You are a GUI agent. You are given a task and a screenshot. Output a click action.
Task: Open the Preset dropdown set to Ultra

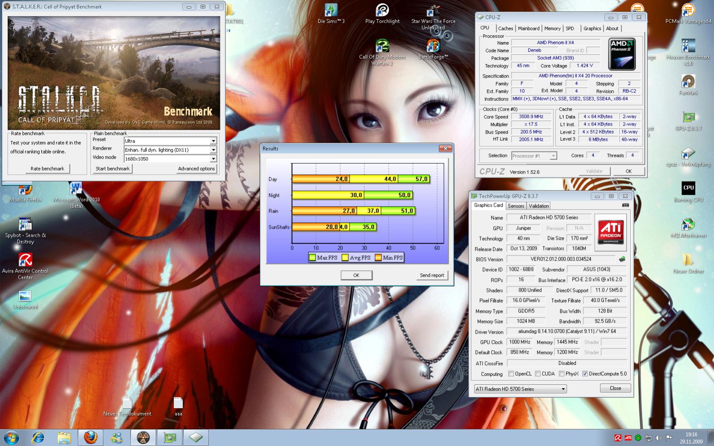[170, 141]
